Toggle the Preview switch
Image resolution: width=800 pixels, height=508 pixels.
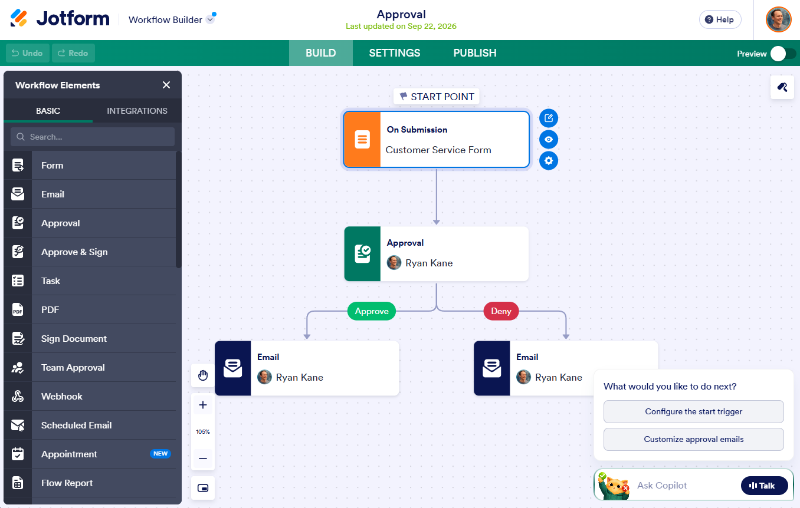coord(783,54)
